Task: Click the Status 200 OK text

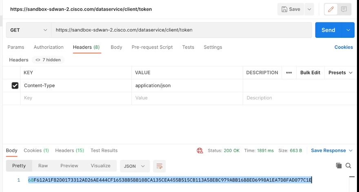Action: (224, 151)
